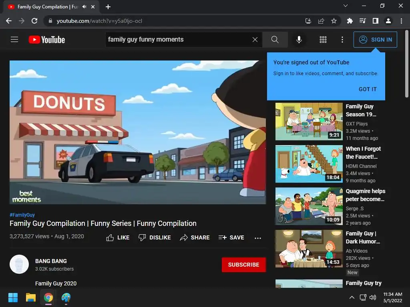Click the page vertical scrollbar
The width and height of the screenshot is (410, 307).
coord(407,64)
